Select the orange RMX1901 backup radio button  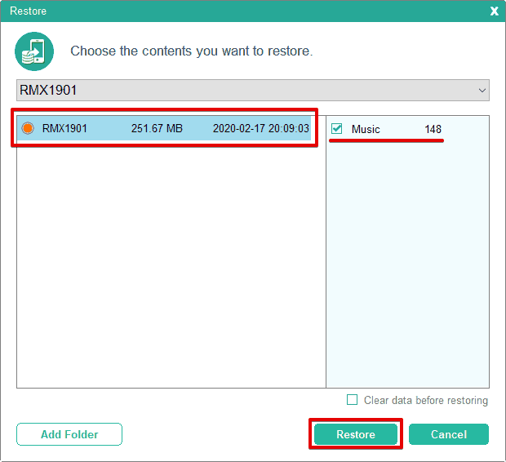coord(28,129)
